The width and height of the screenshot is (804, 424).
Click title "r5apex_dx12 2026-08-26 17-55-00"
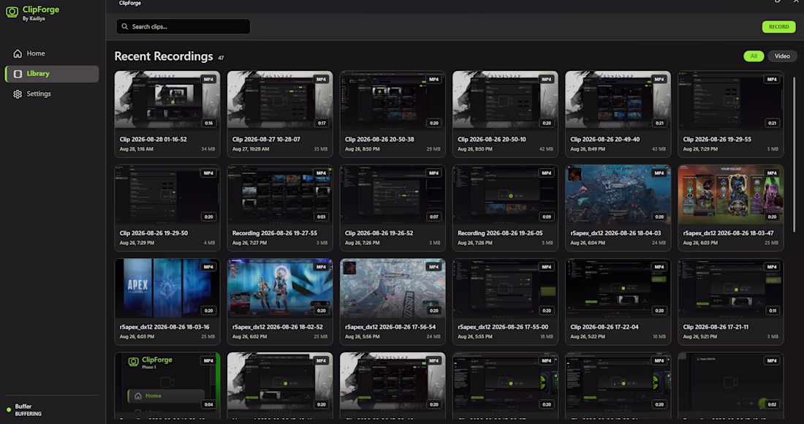pyautogui.click(x=503, y=327)
